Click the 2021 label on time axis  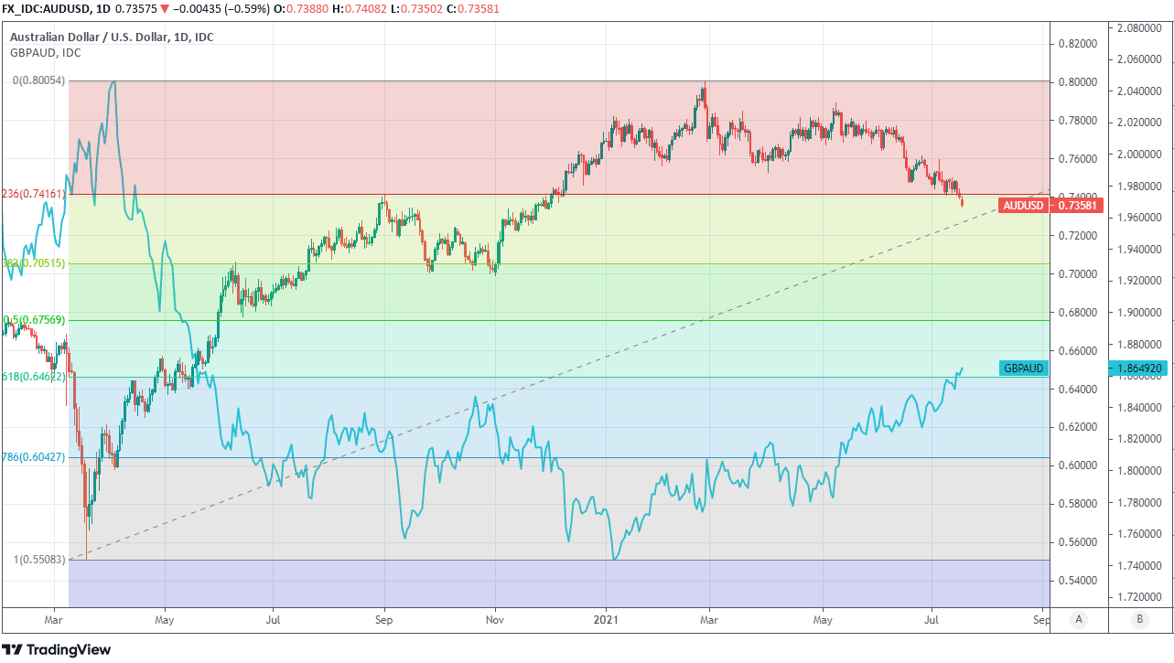pyautogui.click(x=605, y=619)
